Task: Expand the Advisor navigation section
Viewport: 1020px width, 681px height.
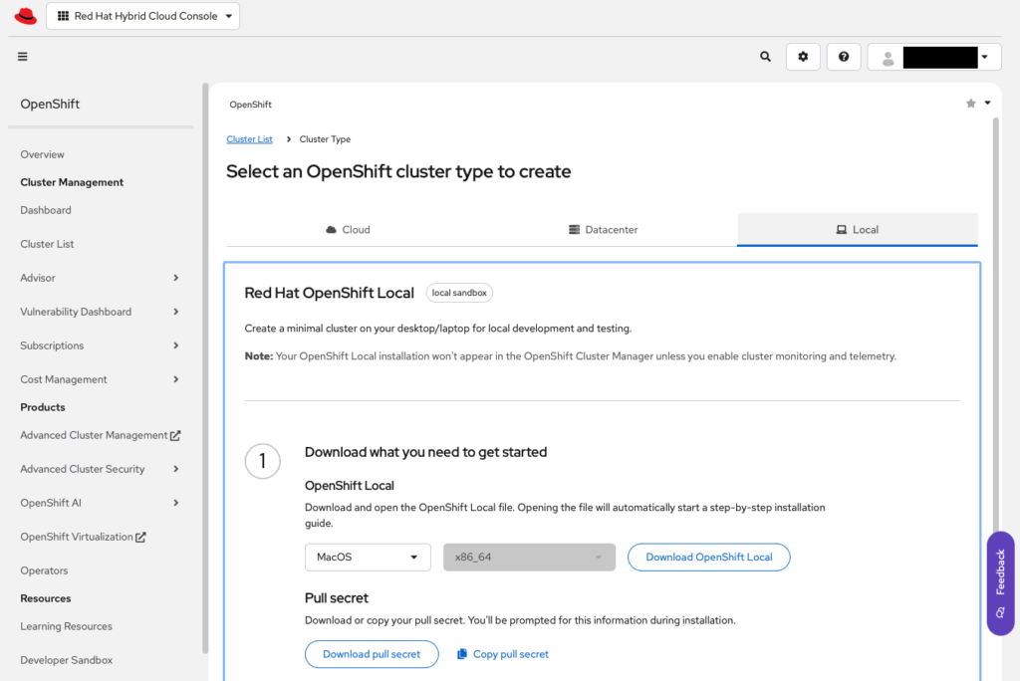Action: [x=175, y=278]
